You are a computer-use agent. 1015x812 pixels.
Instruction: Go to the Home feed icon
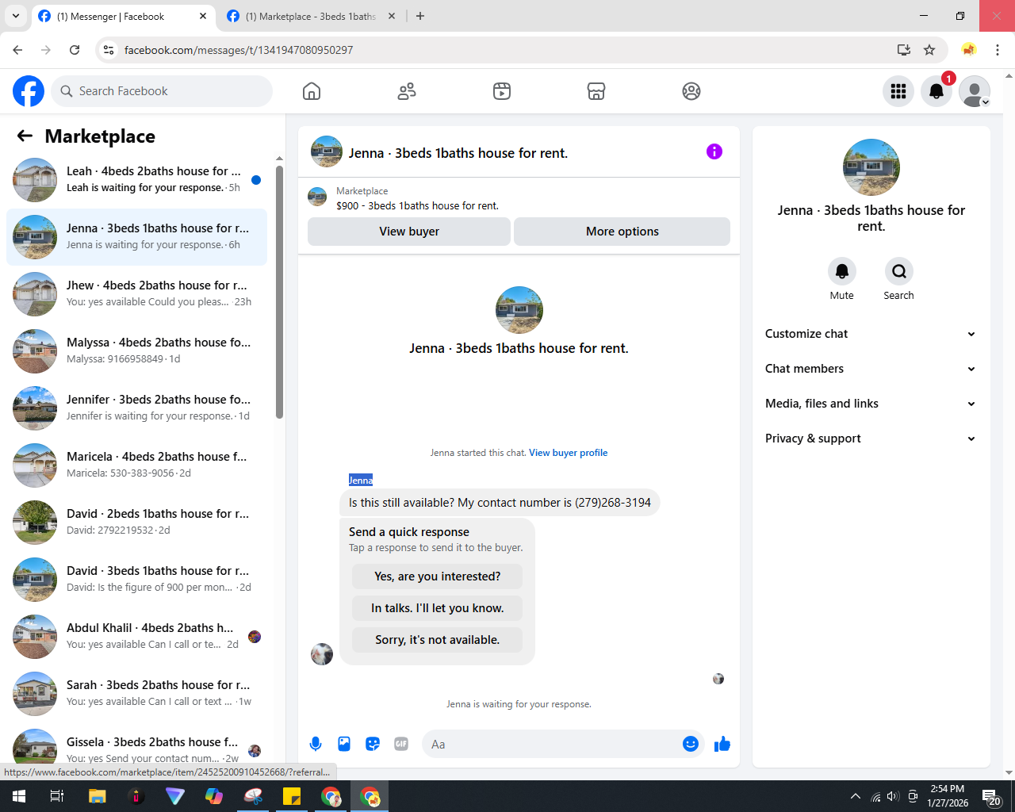tap(312, 91)
